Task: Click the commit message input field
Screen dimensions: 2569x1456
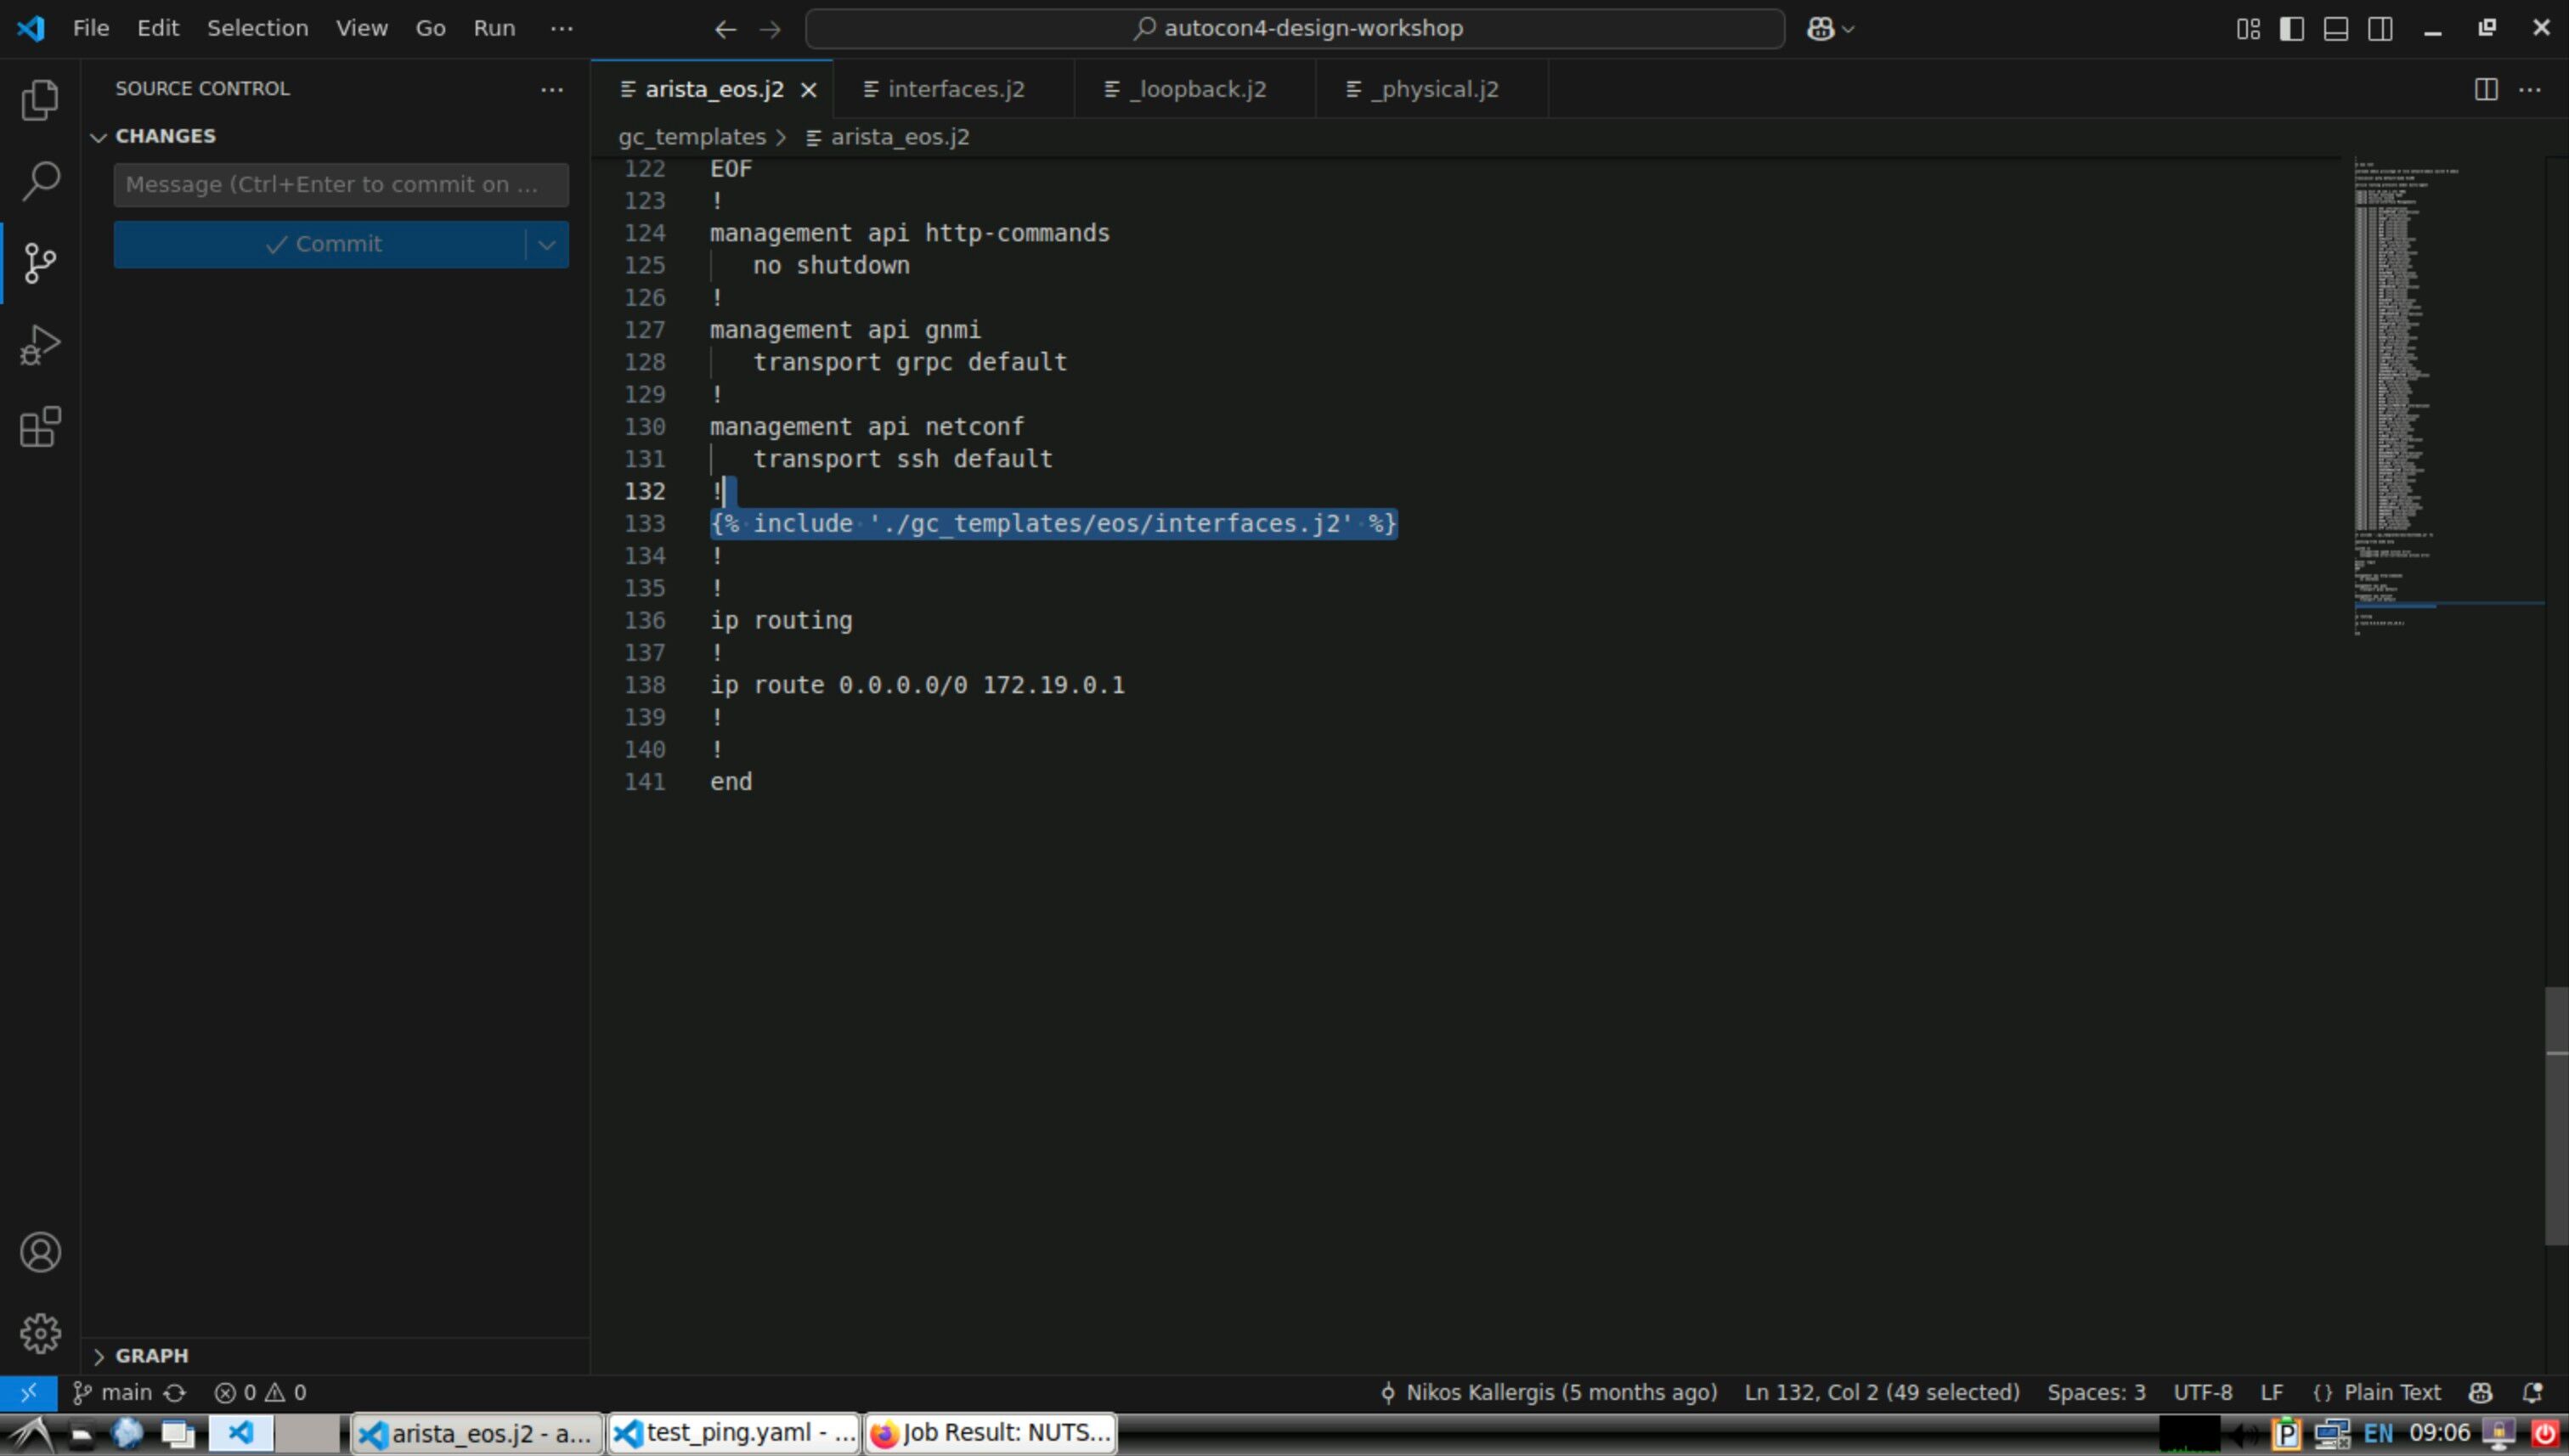Action: 340,185
